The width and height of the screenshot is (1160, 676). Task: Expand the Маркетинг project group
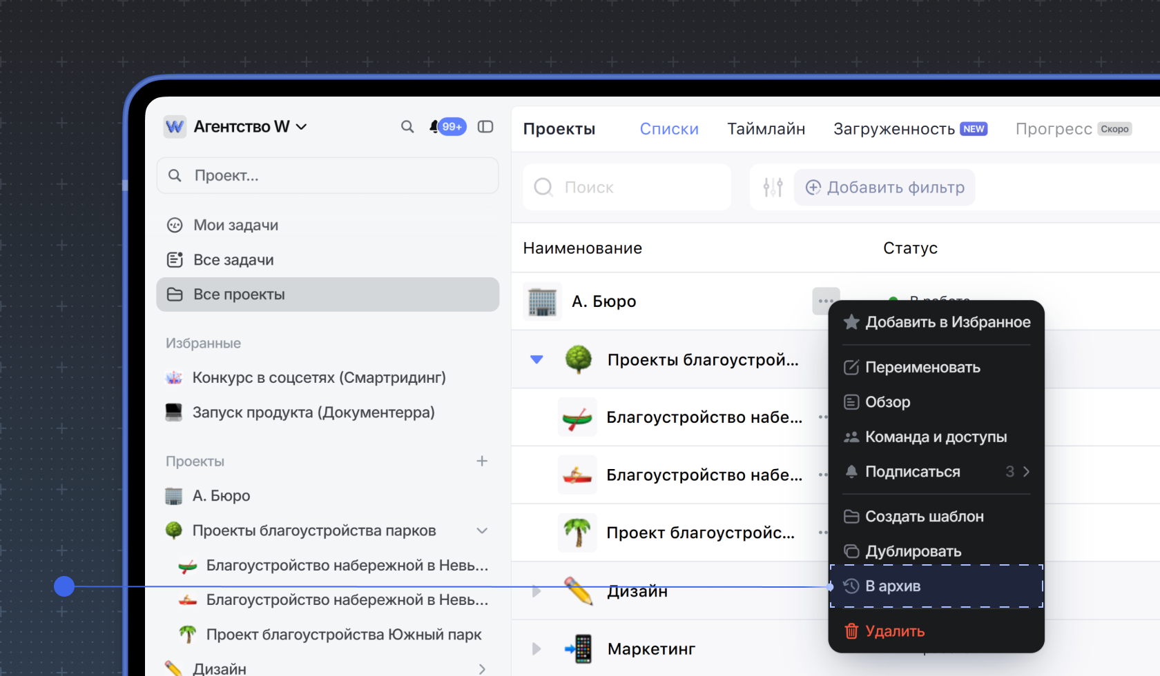536,649
